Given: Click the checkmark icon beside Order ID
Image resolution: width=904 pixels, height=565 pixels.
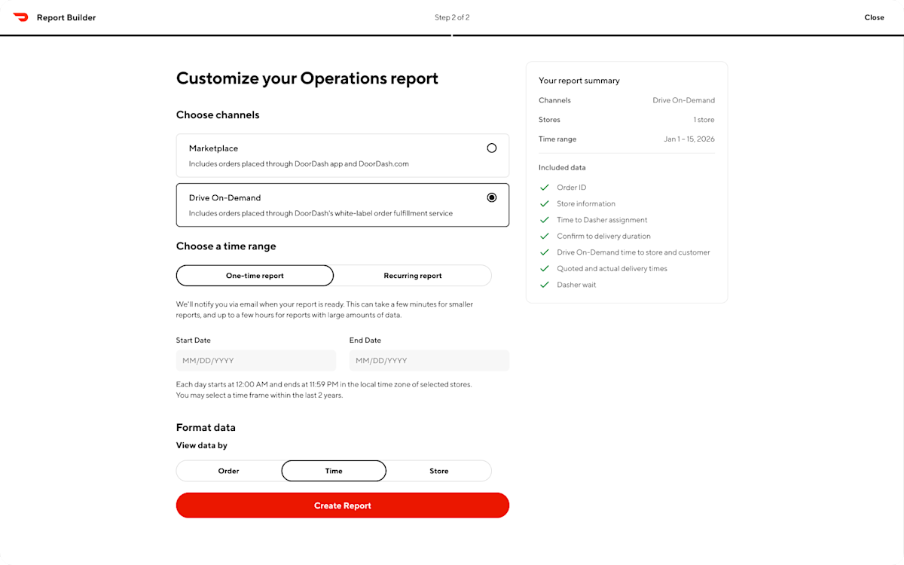Looking at the screenshot, I should click(544, 188).
